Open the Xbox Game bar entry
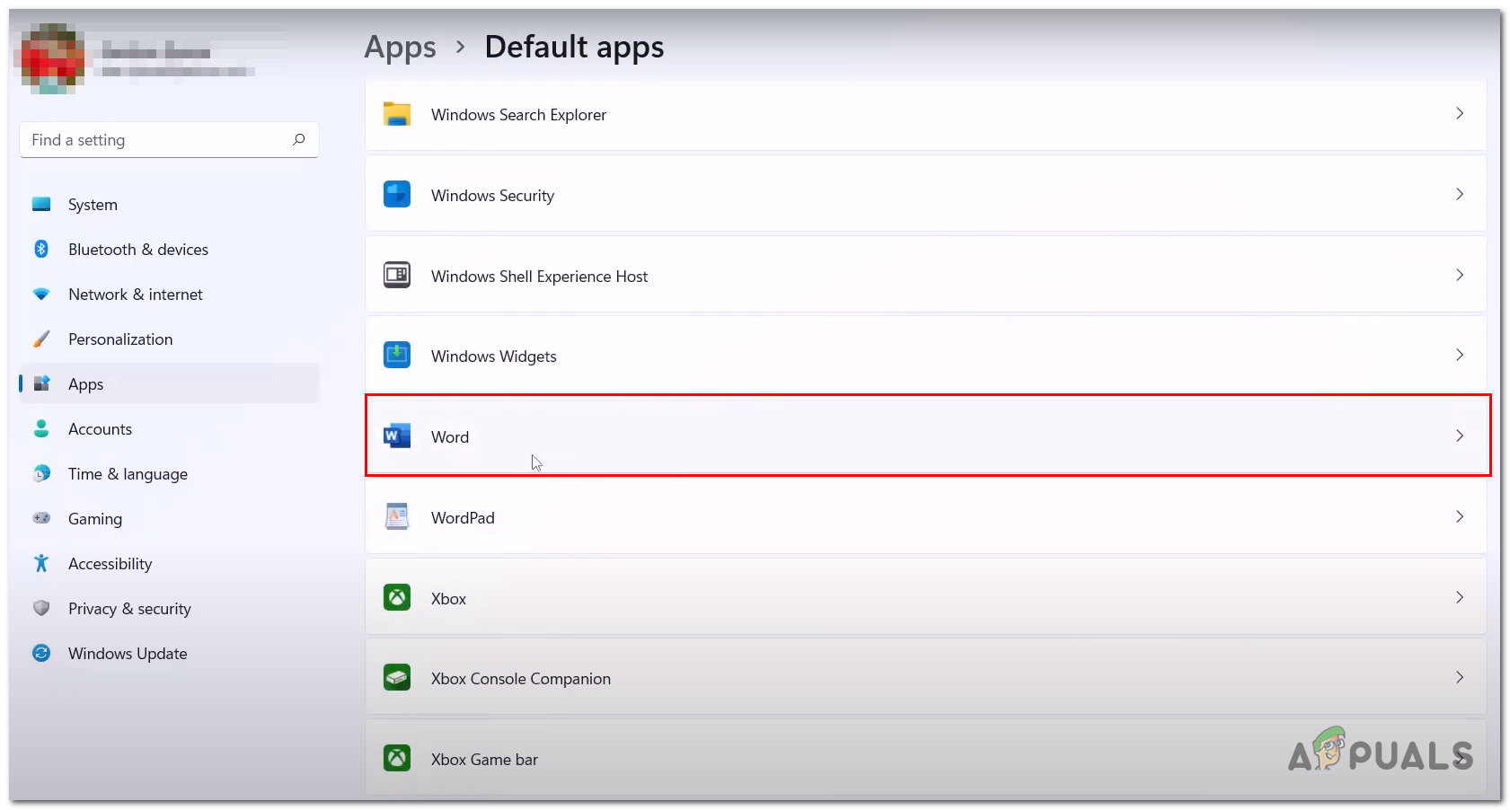 click(484, 760)
